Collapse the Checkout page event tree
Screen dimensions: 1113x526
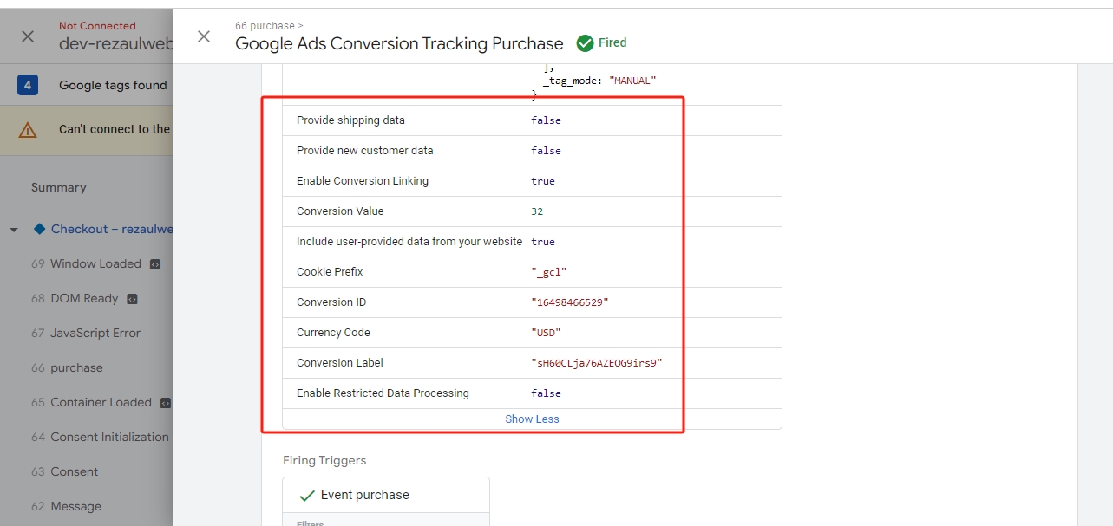tap(14, 230)
